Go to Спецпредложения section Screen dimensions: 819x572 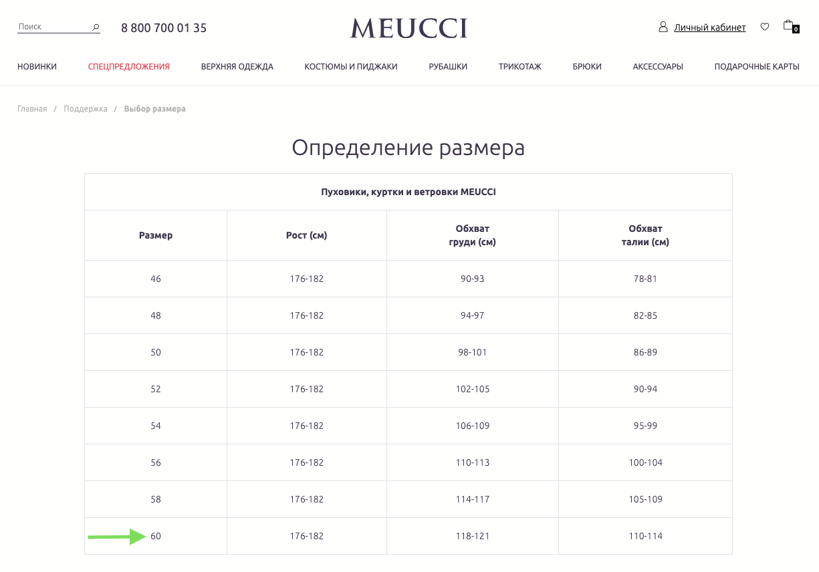(x=129, y=67)
